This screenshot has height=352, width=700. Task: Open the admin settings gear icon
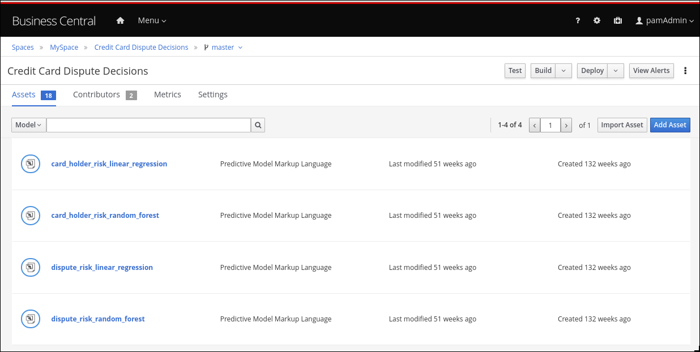coord(597,20)
